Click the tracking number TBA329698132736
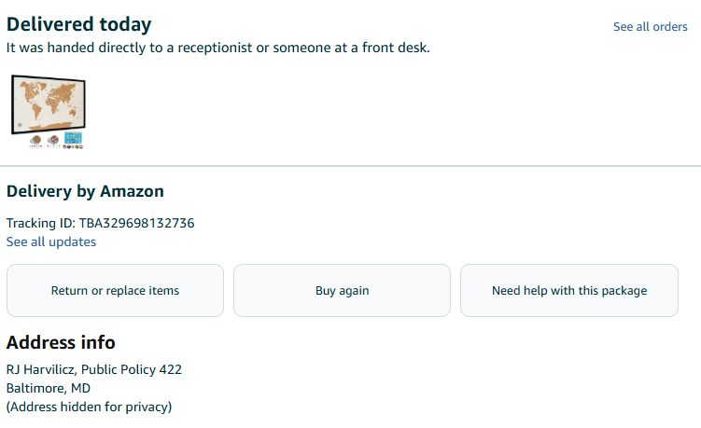This screenshot has height=428, width=701. (136, 223)
